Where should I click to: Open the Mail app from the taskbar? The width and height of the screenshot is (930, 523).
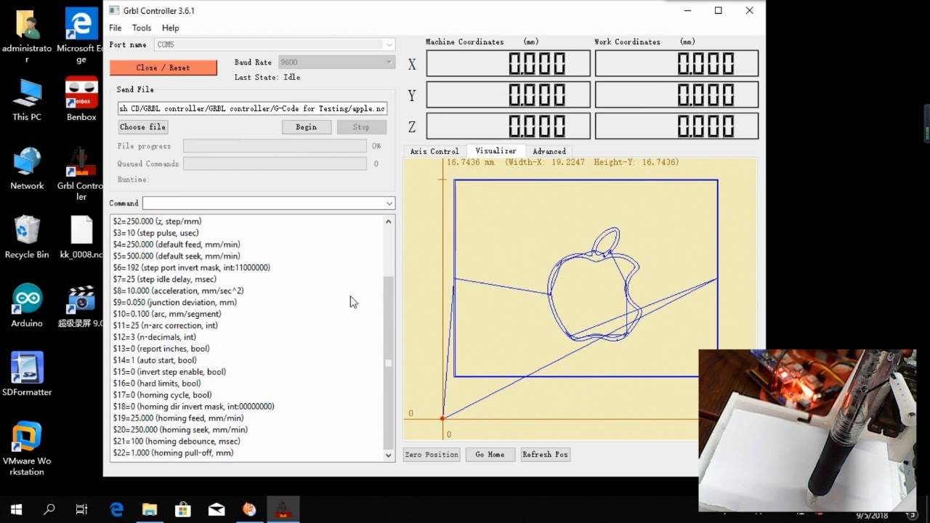point(217,509)
